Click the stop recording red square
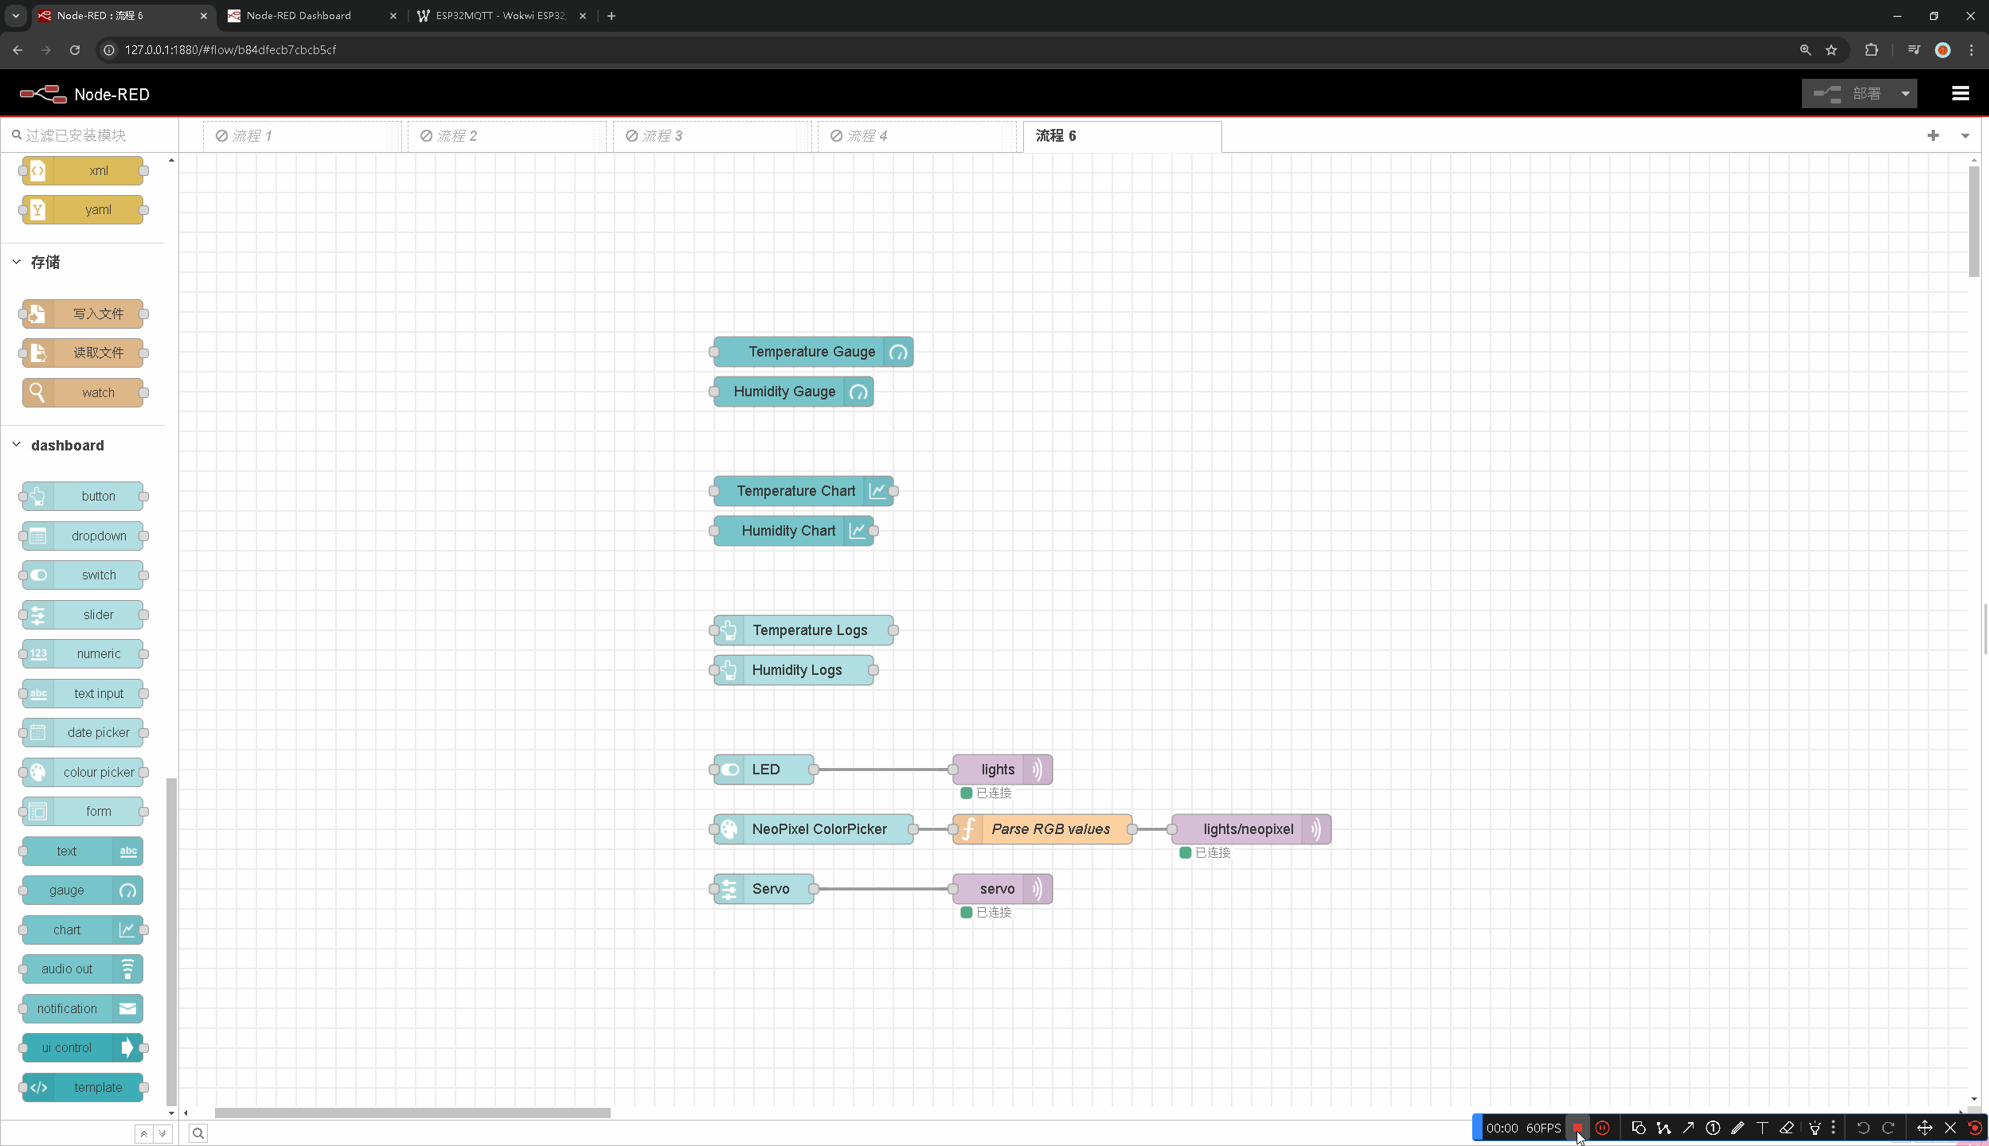 coord(1577,1128)
